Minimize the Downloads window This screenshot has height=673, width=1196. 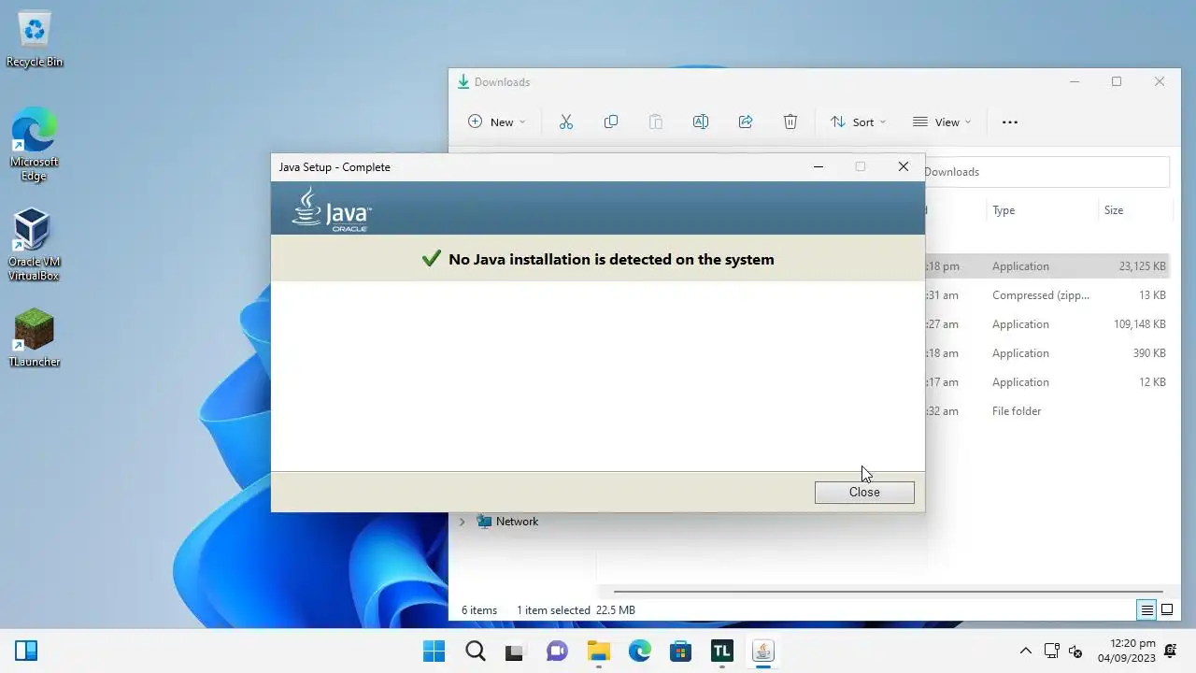point(1075,82)
